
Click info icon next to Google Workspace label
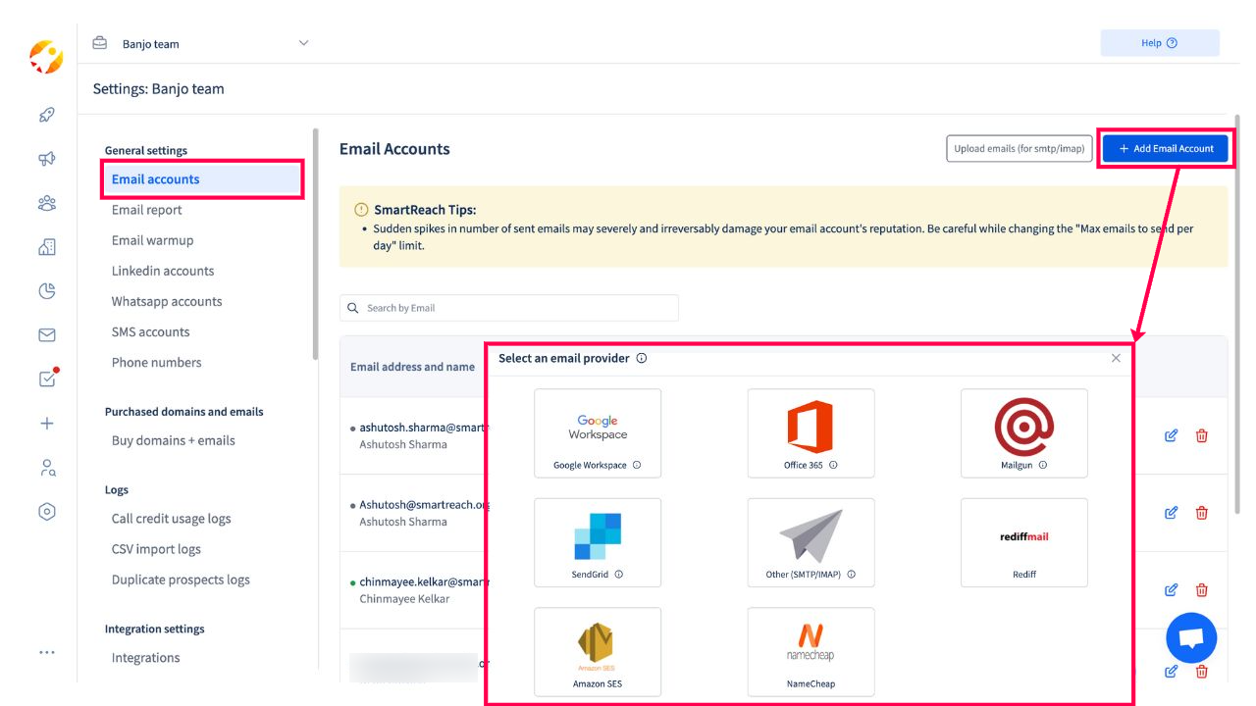coord(637,466)
